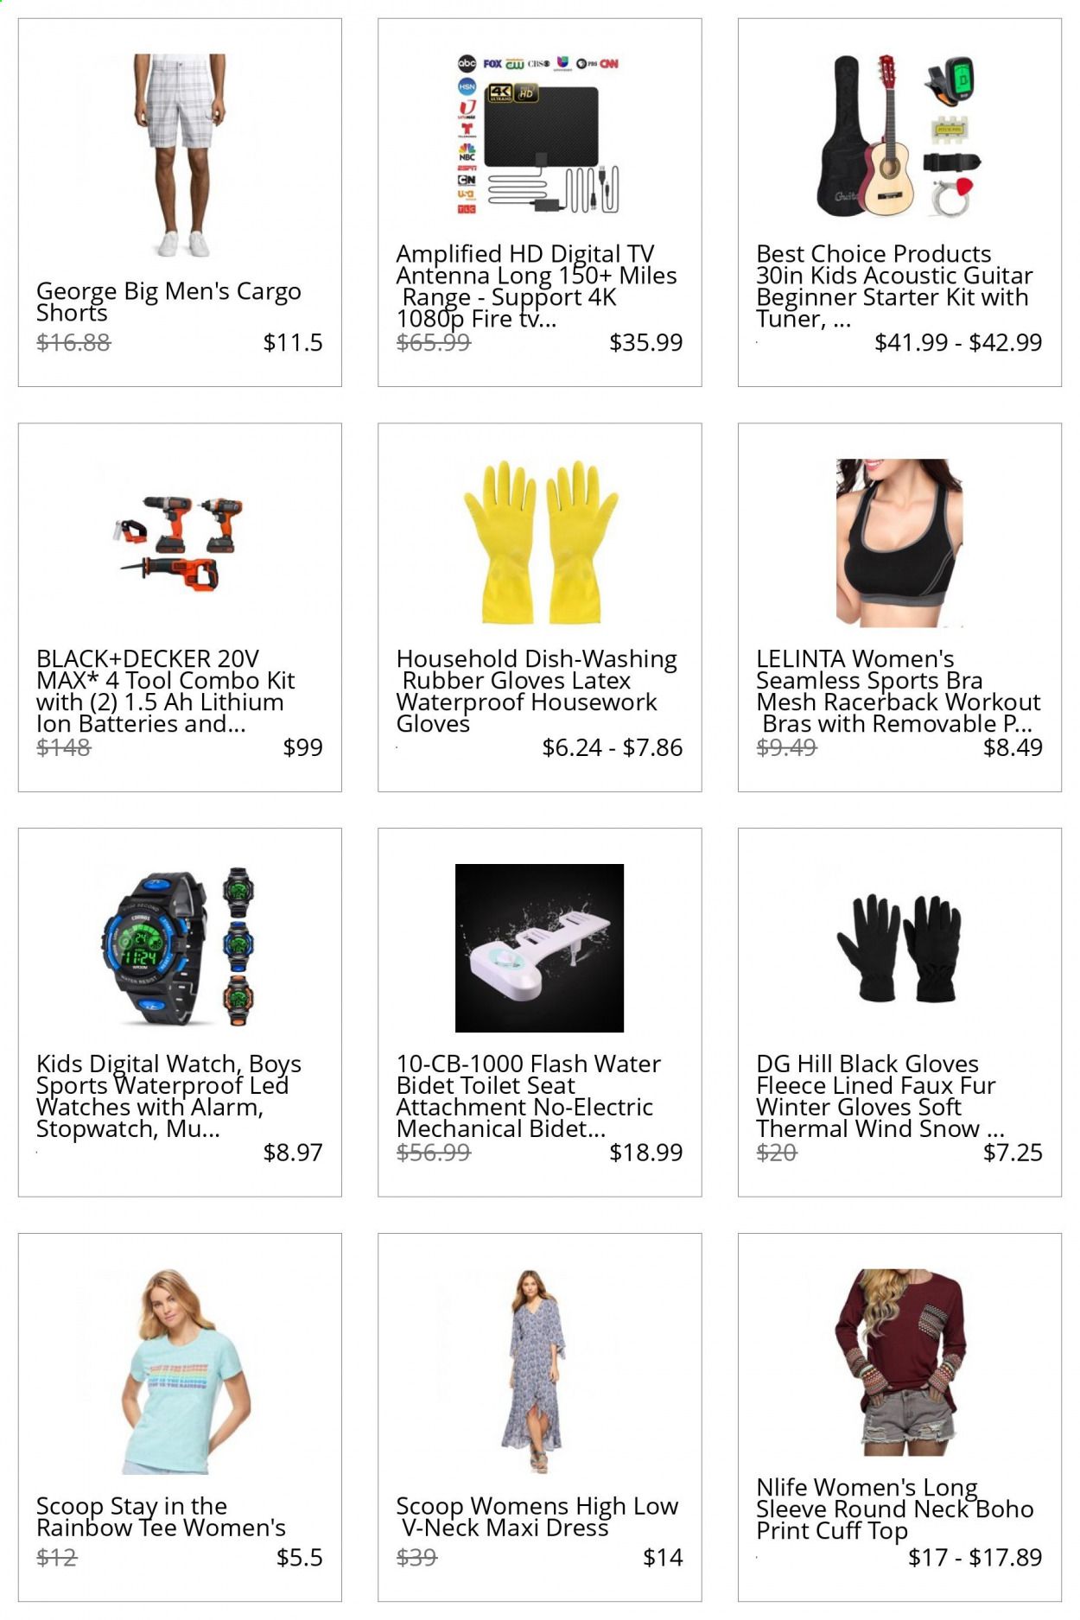
Task: View the LELINTA sports bra photo
Action: (x=899, y=543)
